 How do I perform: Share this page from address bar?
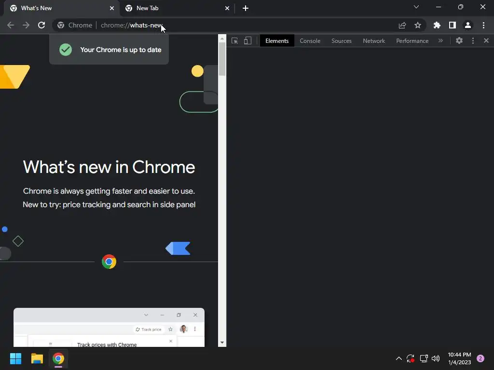pos(402,25)
